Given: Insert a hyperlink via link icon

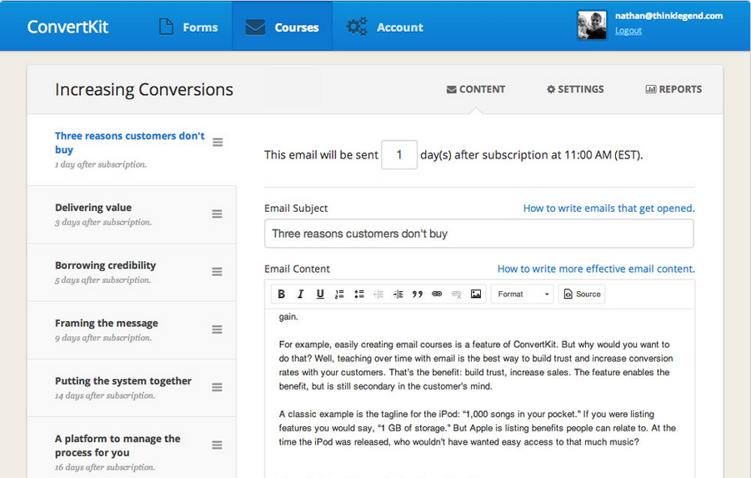Looking at the screenshot, I should click(437, 294).
